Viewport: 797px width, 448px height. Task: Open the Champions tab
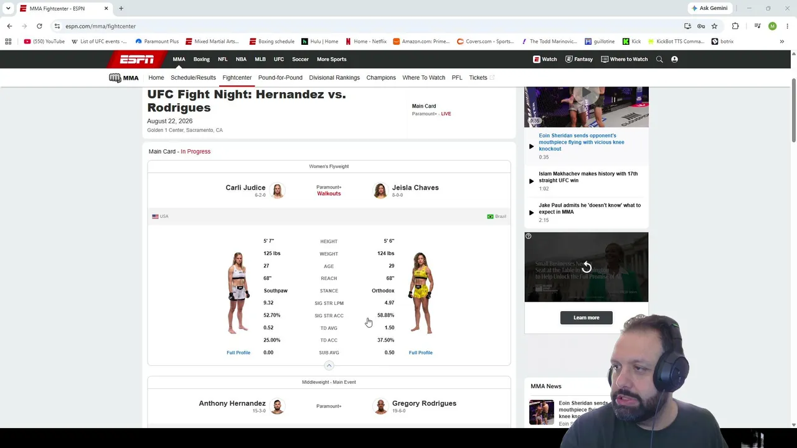[x=381, y=78]
